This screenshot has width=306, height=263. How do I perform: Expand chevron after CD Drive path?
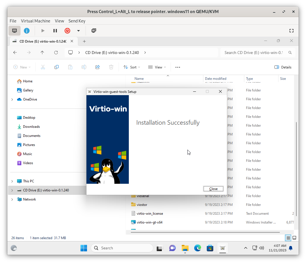(x=145, y=53)
